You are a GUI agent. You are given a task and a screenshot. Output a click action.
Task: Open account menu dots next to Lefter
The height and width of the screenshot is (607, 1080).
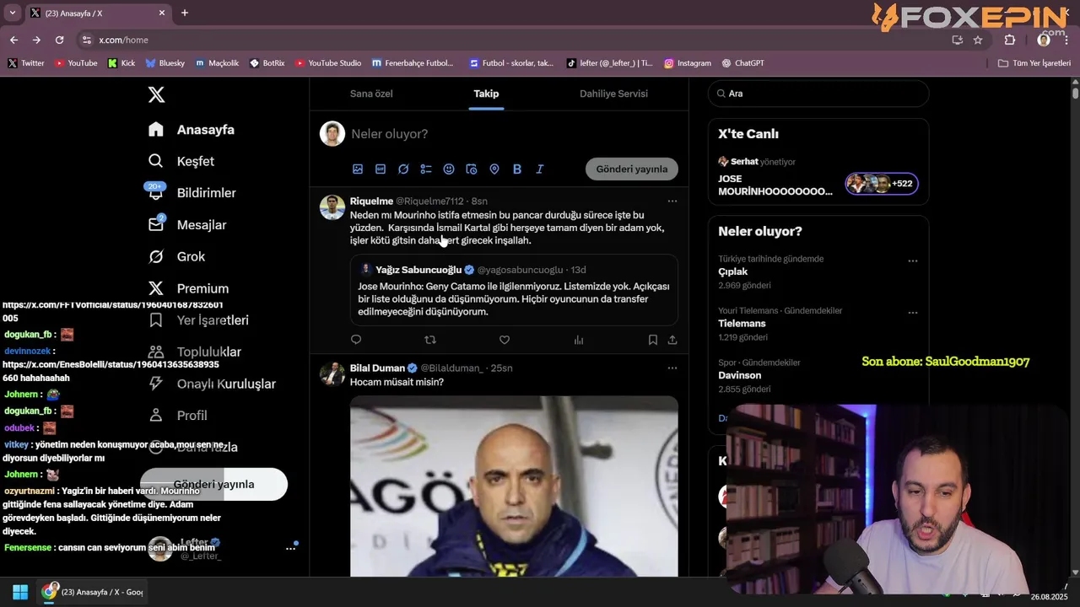tap(291, 548)
